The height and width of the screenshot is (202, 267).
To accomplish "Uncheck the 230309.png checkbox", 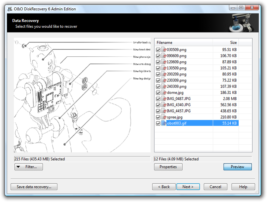I will tap(158, 80).
